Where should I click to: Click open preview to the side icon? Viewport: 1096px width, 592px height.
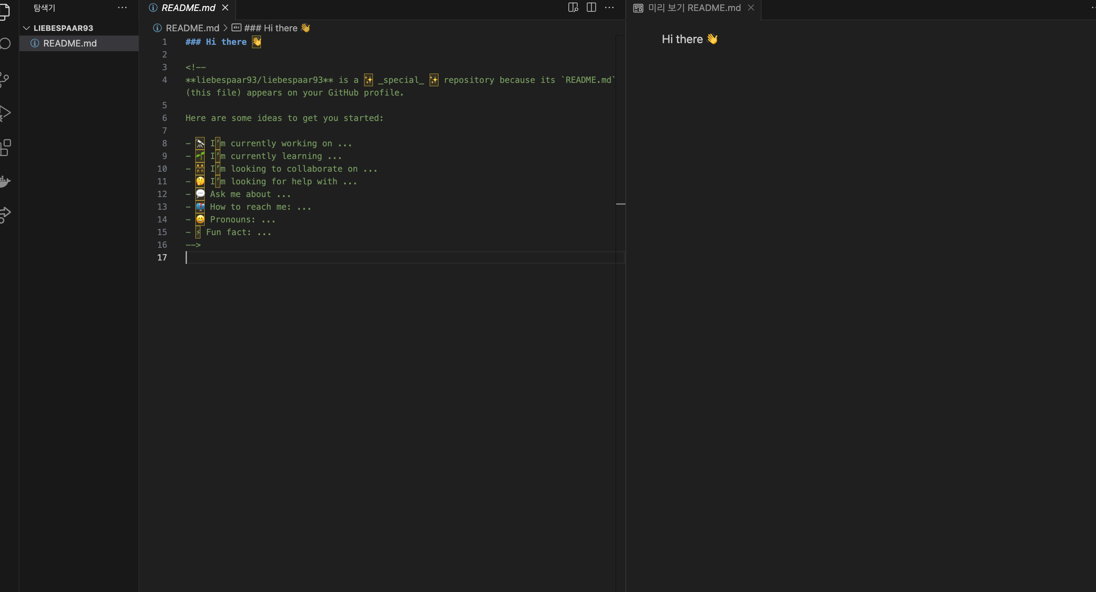573,8
